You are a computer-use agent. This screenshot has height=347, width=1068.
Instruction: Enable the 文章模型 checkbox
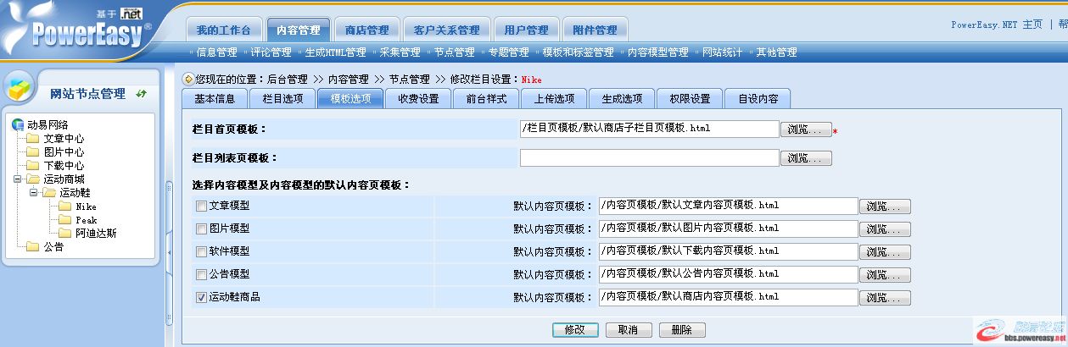pos(201,206)
